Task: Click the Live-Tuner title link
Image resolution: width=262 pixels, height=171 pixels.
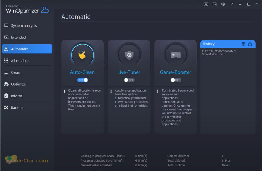Action: pos(129,72)
